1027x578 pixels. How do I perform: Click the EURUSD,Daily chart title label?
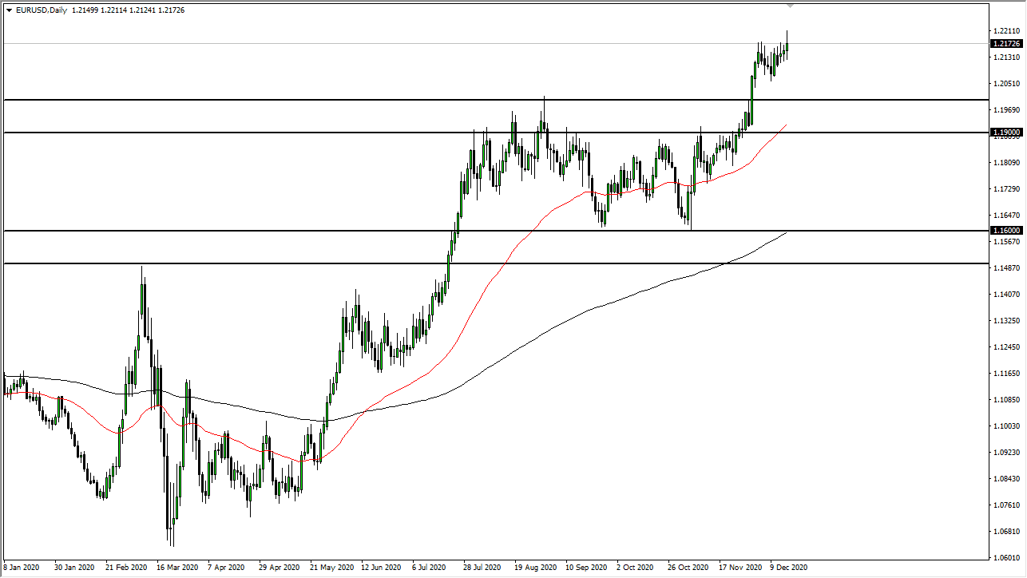pos(40,10)
